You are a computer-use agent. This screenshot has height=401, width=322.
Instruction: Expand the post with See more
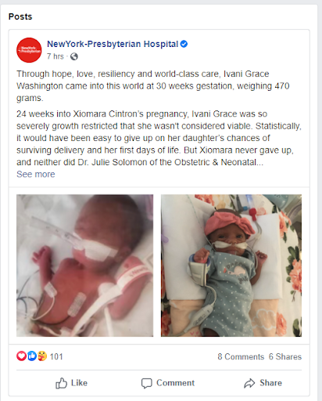click(36, 174)
